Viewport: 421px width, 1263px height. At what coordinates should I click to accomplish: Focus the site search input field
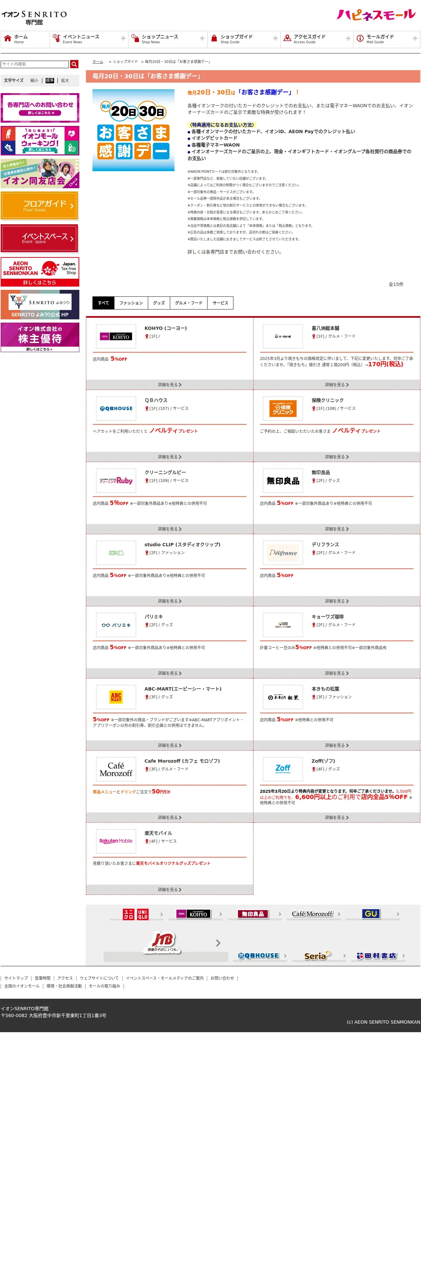point(35,64)
